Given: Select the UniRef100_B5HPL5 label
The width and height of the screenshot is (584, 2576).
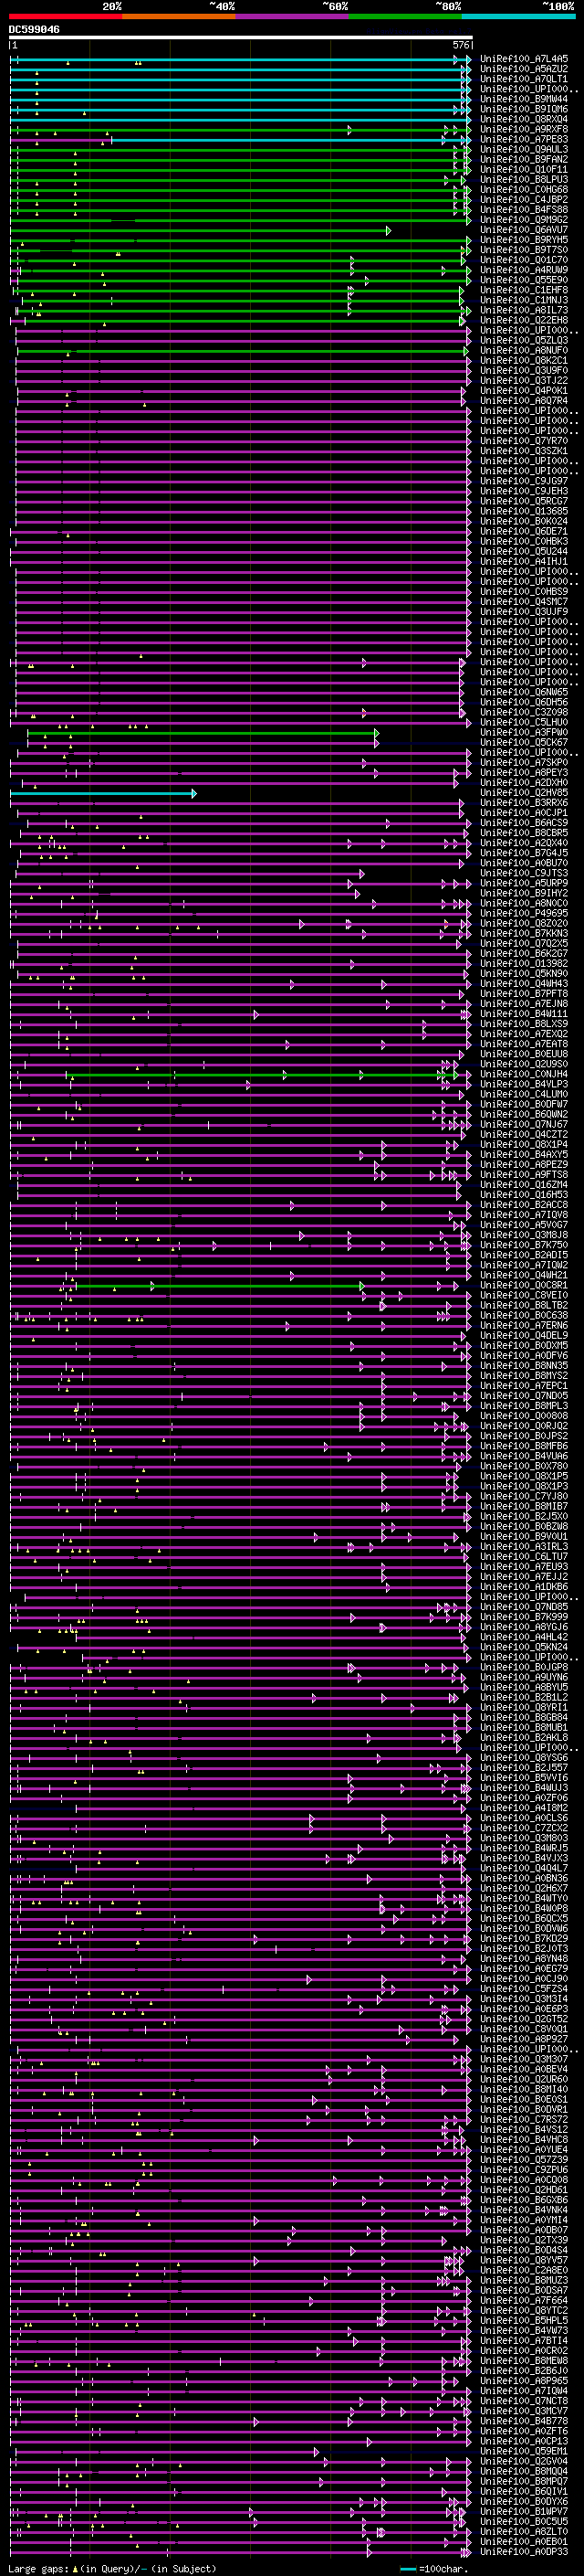Looking at the screenshot, I should point(523,2320).
